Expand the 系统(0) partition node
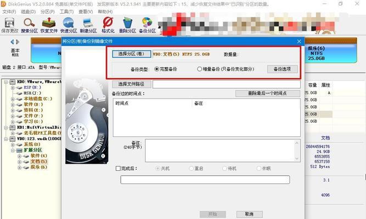Screen dimensions: 366x219 (x=13, y=145)
